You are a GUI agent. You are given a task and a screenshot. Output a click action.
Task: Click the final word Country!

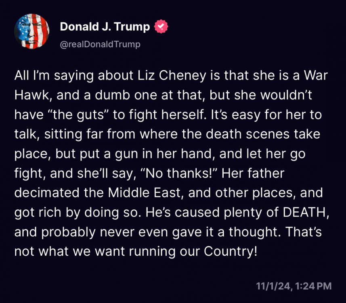231,251
